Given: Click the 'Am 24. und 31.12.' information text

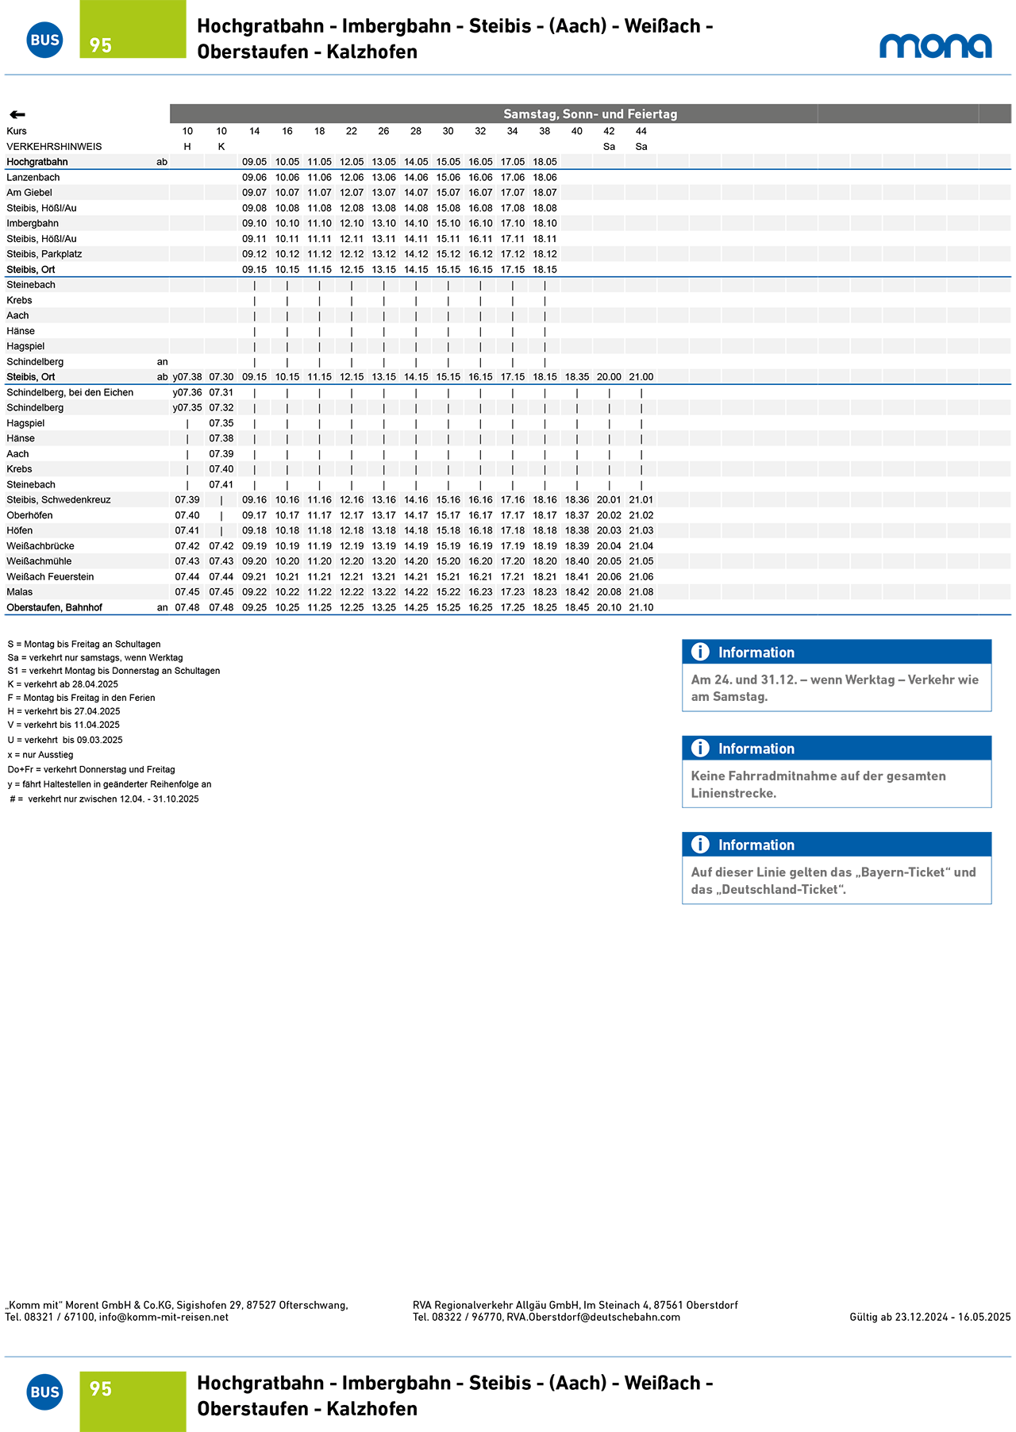Looking at the screenshot, I should (x=835, y=688).
